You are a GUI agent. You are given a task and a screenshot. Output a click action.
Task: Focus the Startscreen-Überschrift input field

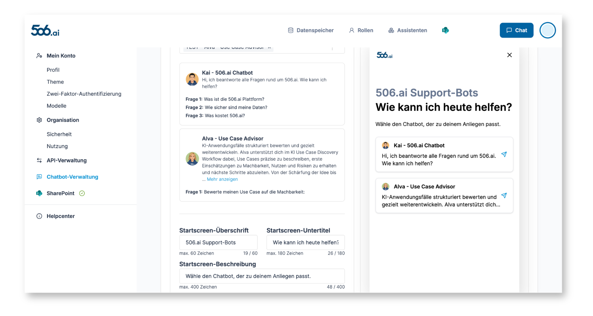click(218, 242)
